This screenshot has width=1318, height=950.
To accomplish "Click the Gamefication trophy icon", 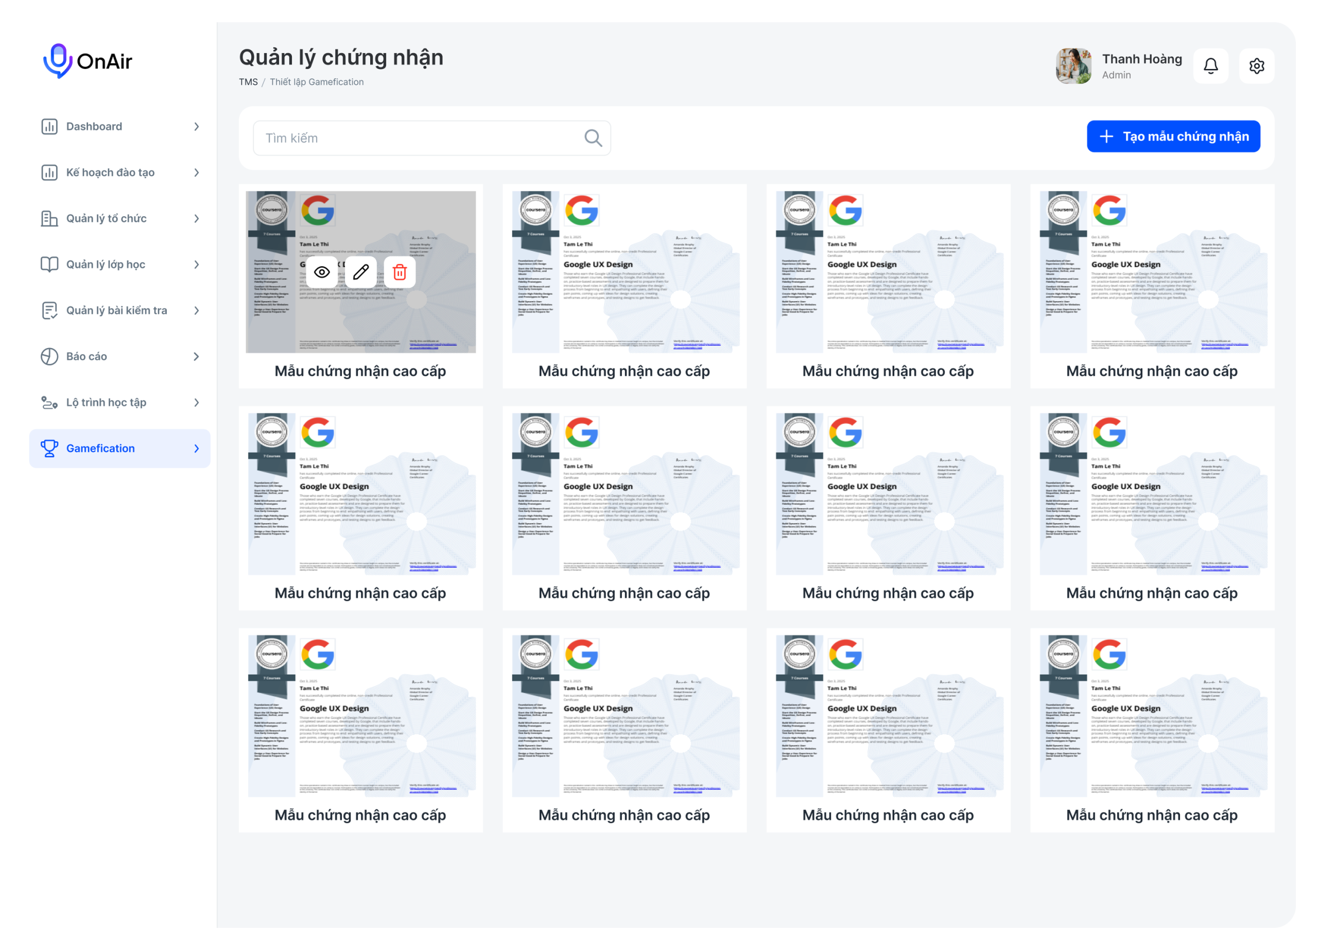I will click(49, 448).
